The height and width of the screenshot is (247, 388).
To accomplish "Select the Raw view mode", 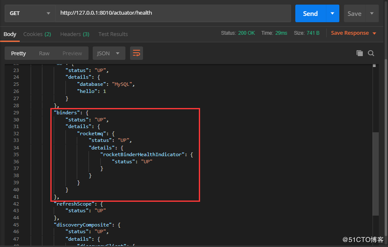I will [44, 53].
